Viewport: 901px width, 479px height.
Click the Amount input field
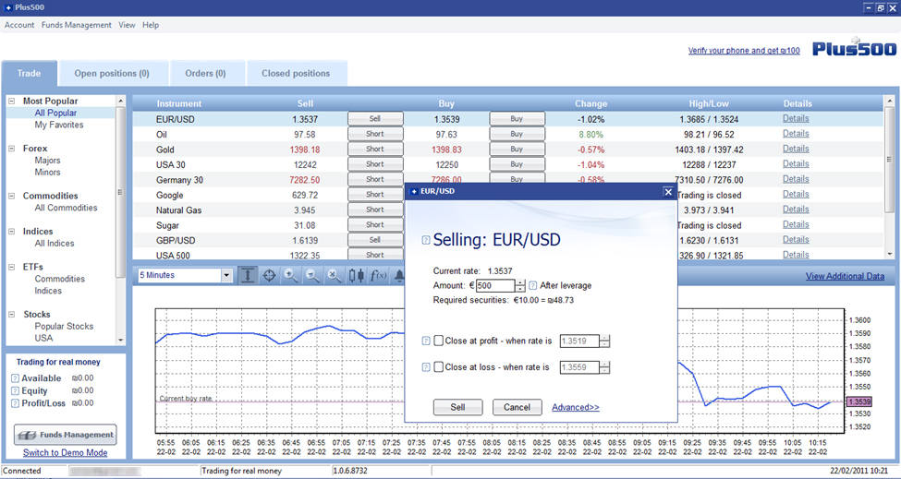pyautogui.click(x=494, y=286)
